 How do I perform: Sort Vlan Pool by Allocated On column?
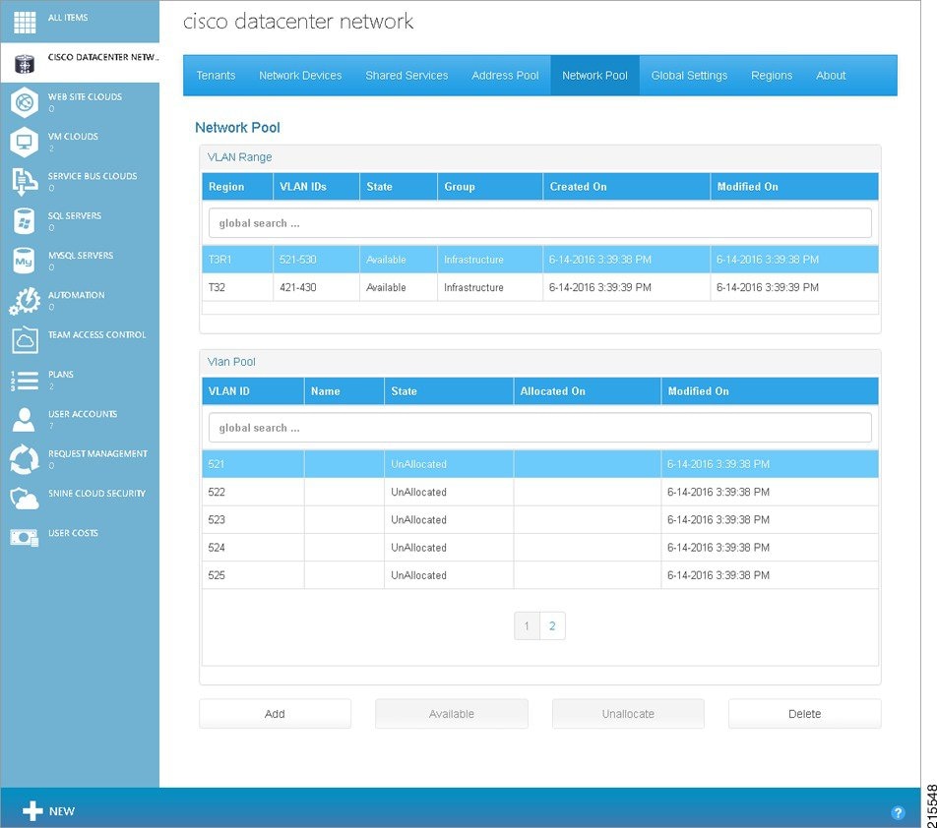point(588,391)
